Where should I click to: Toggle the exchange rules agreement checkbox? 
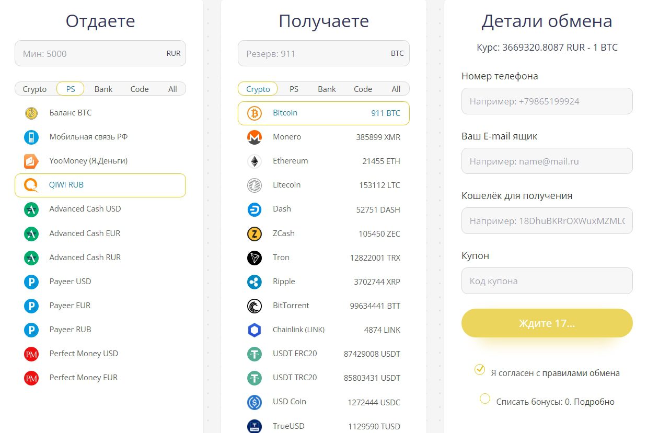tap(480, 370)
